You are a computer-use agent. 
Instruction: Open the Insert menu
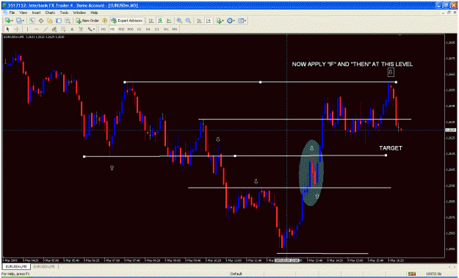point(36,13)
